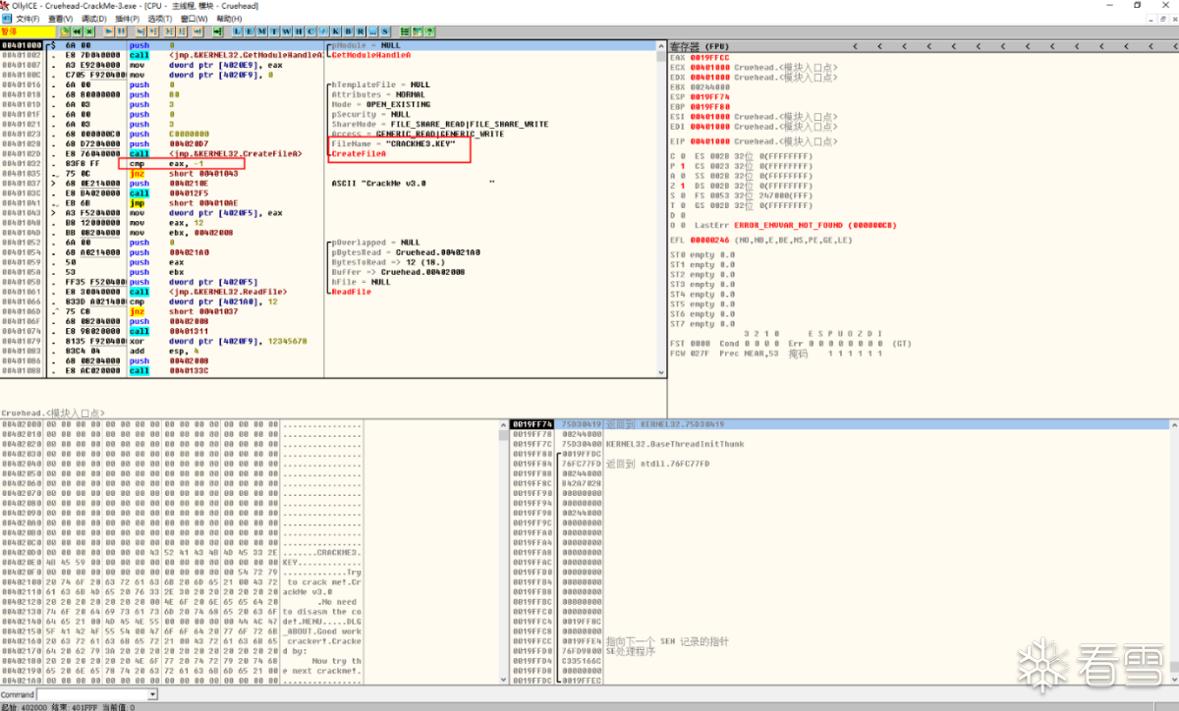Open Memory map (M) icon
Screen dimensions: 1179x711
pyautogui.click(x=261, y=31)
